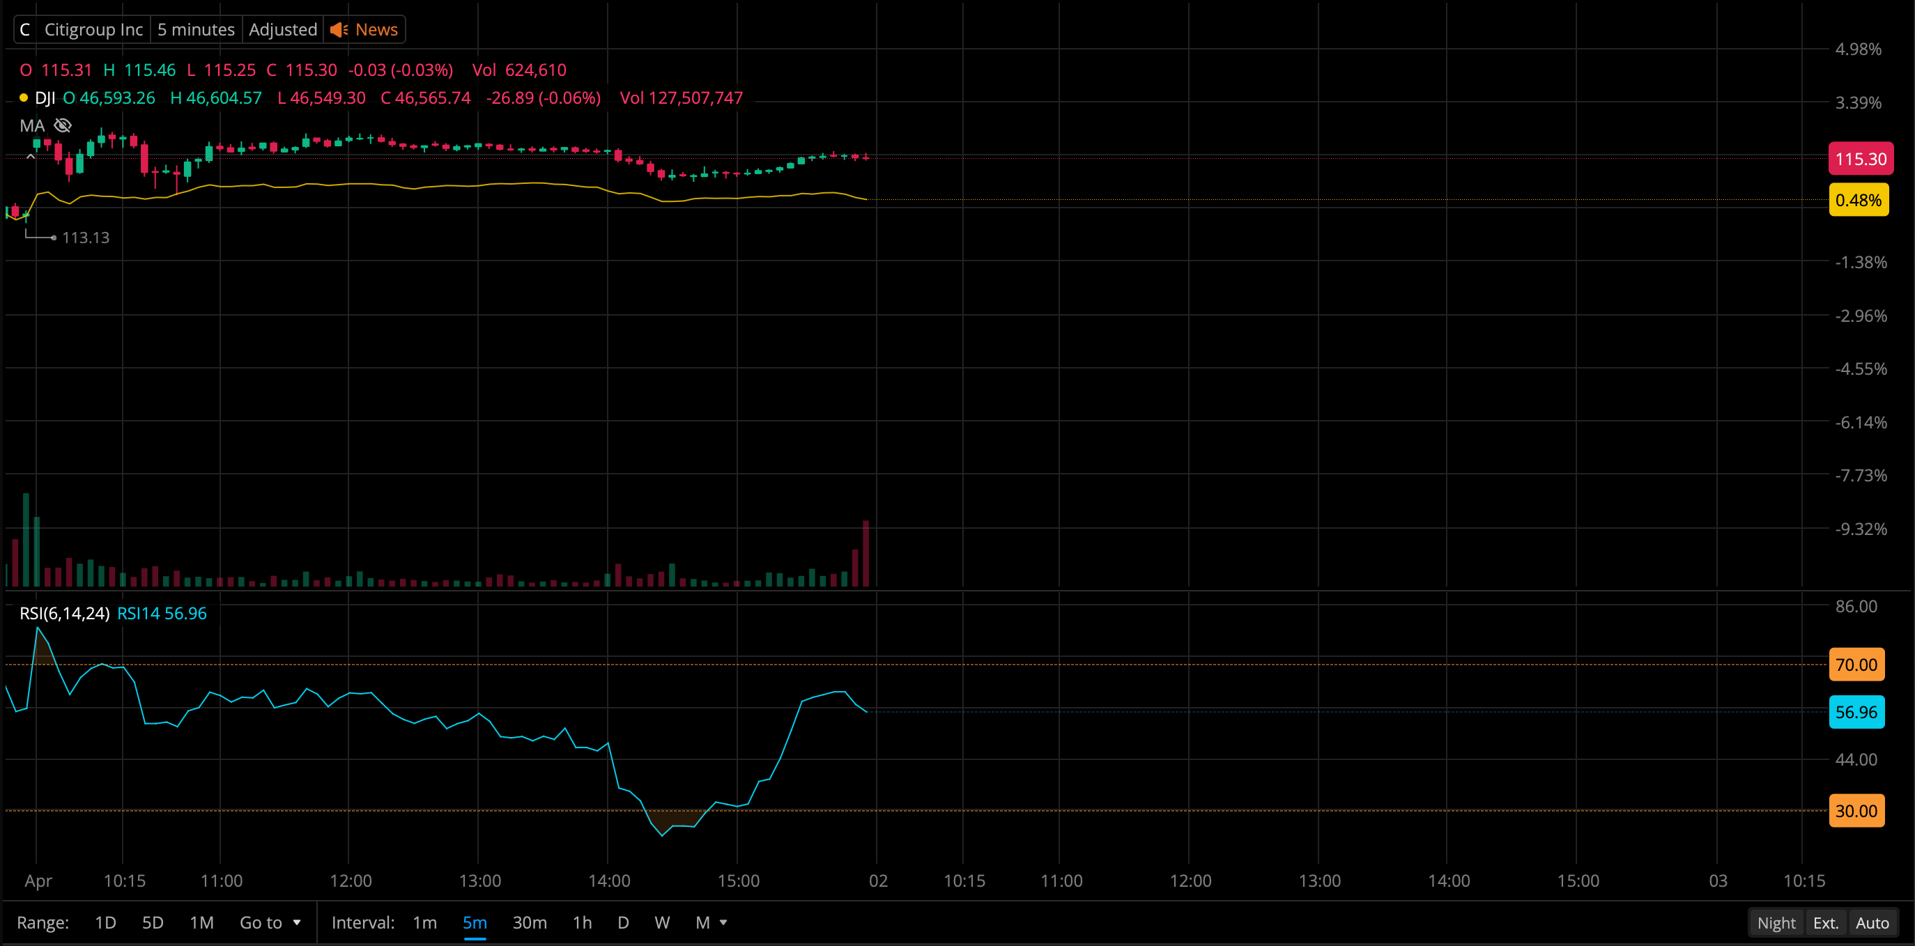The width and height of the screenshot is (1915, 946).
Task: Toggle Night session display
Action: click(x=1776, y=922)
